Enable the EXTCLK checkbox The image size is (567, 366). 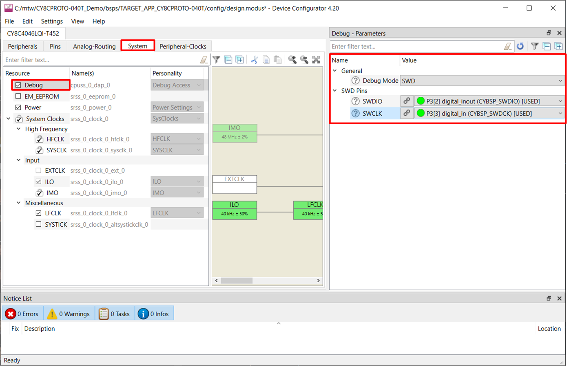(x=38, y=171)
